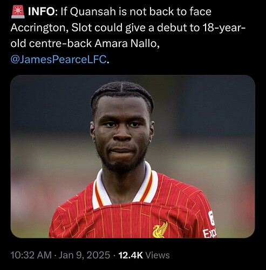Click the bold INFO label
Image resolution: width=266 pixels, height=270 pixels.
[x=41, y=12]
